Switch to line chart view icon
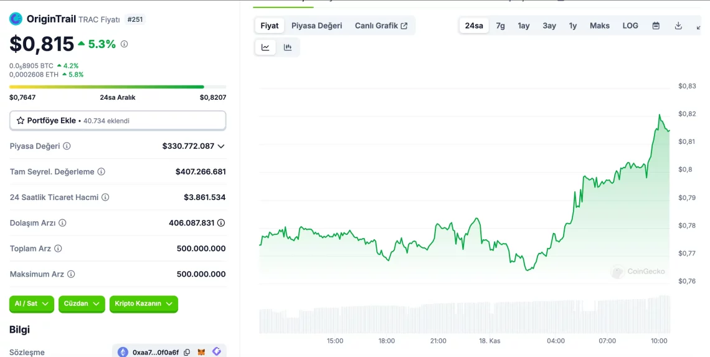This screenshot has height=357, width=710. pos(266,47)
